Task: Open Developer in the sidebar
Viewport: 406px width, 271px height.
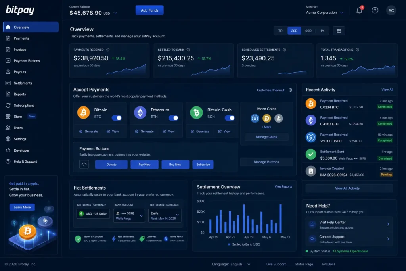Action: coord(31,150)
